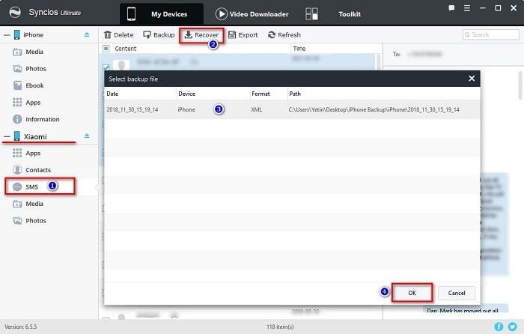524x334 pixels.
Task: Eject the iPhone device
Action: point(87,34)
